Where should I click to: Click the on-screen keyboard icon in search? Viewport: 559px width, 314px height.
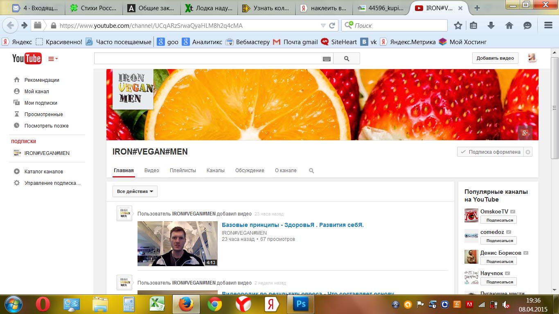[327, 59]
